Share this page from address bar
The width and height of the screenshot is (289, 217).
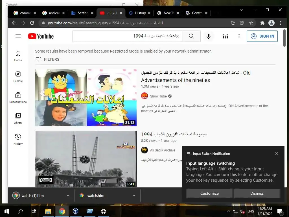click(242, 23)
